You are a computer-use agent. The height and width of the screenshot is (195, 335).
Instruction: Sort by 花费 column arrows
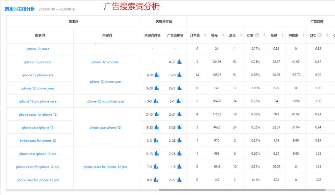[x=282, y=35]
